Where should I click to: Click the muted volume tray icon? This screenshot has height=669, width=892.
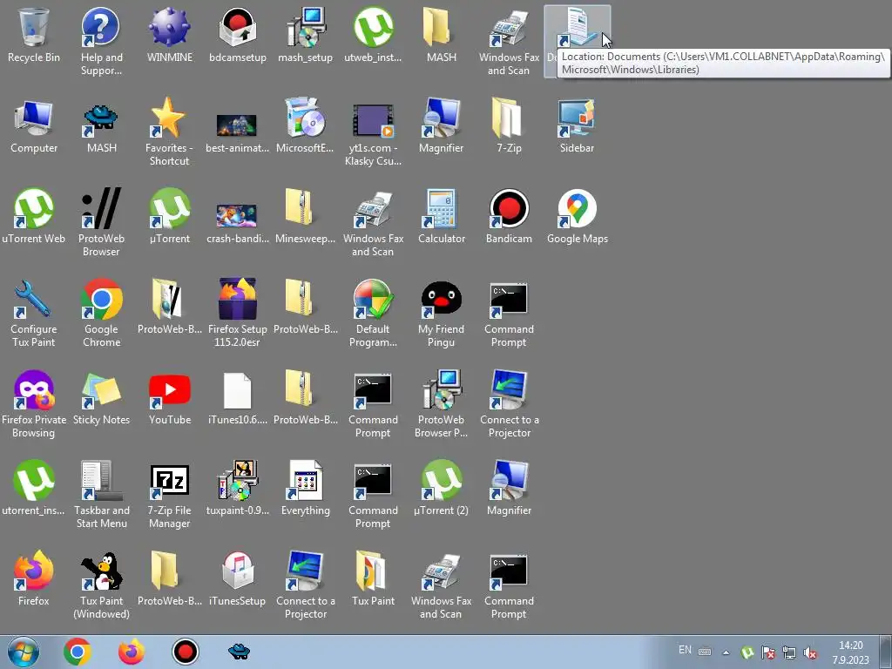coord(810,652)
